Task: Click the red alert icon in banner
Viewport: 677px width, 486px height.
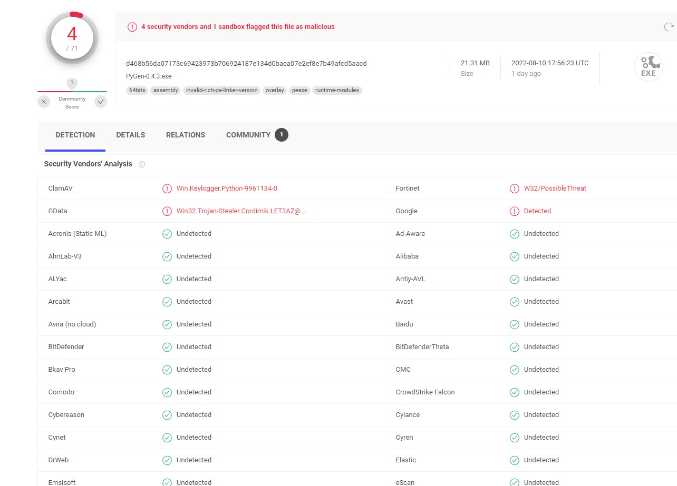Action: 132,27
